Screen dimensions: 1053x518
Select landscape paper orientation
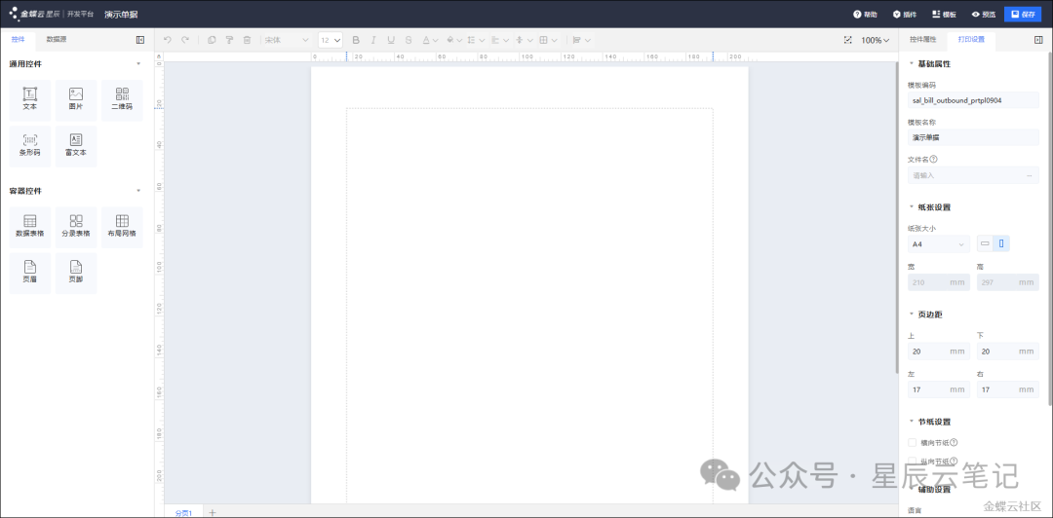(985, 243)
